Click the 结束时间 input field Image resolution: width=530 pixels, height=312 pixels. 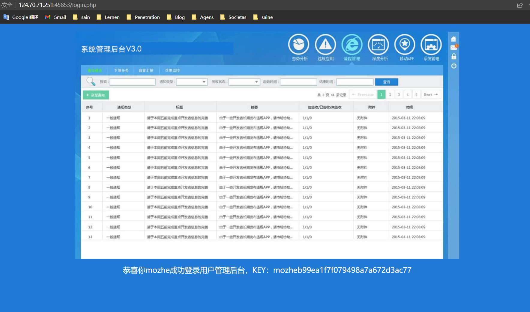[x=355, y=82]
